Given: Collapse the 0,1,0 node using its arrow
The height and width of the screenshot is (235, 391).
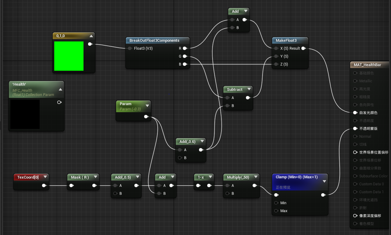Looking at the screenshot, I should 91,36.
